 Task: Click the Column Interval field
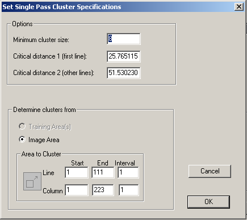[x=129, y=190]
